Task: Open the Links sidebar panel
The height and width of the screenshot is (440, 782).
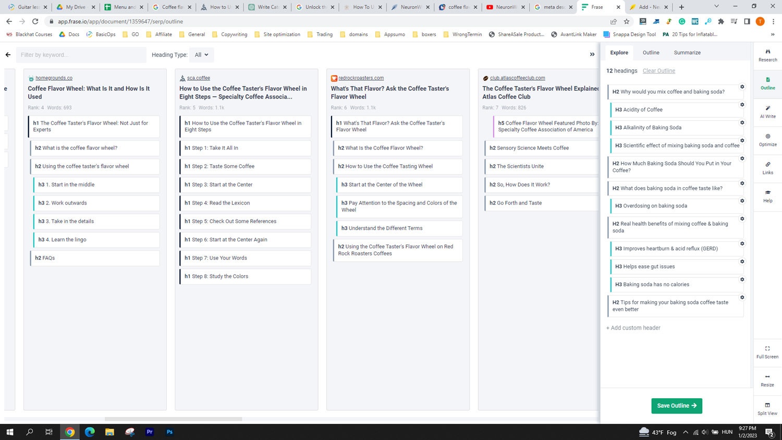Action: (767, 168)
